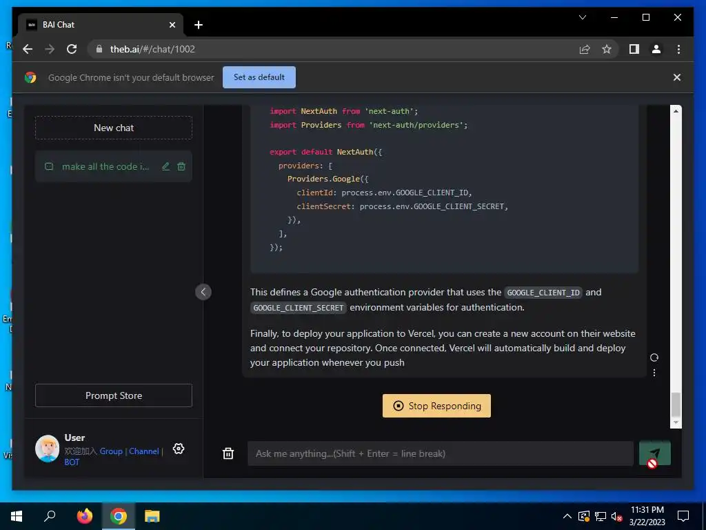The width and height of the screenshot is (706, 530).
Task: Share this page using the share icon
Action: 585,49
